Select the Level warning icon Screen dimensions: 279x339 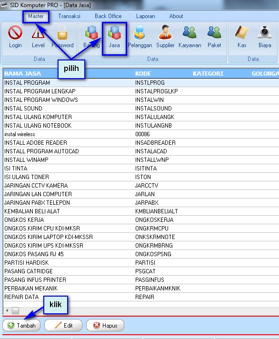tap(38, 37)
